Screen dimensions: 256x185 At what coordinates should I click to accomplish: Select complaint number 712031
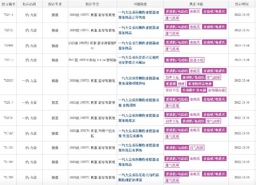point(8,118)
